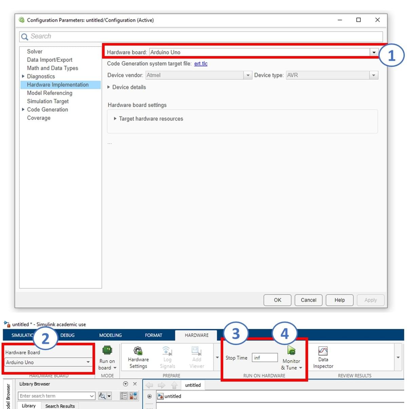407x409 pixels.
Task: Click the ert.tlc system target file link
Action: click(201, 63)
